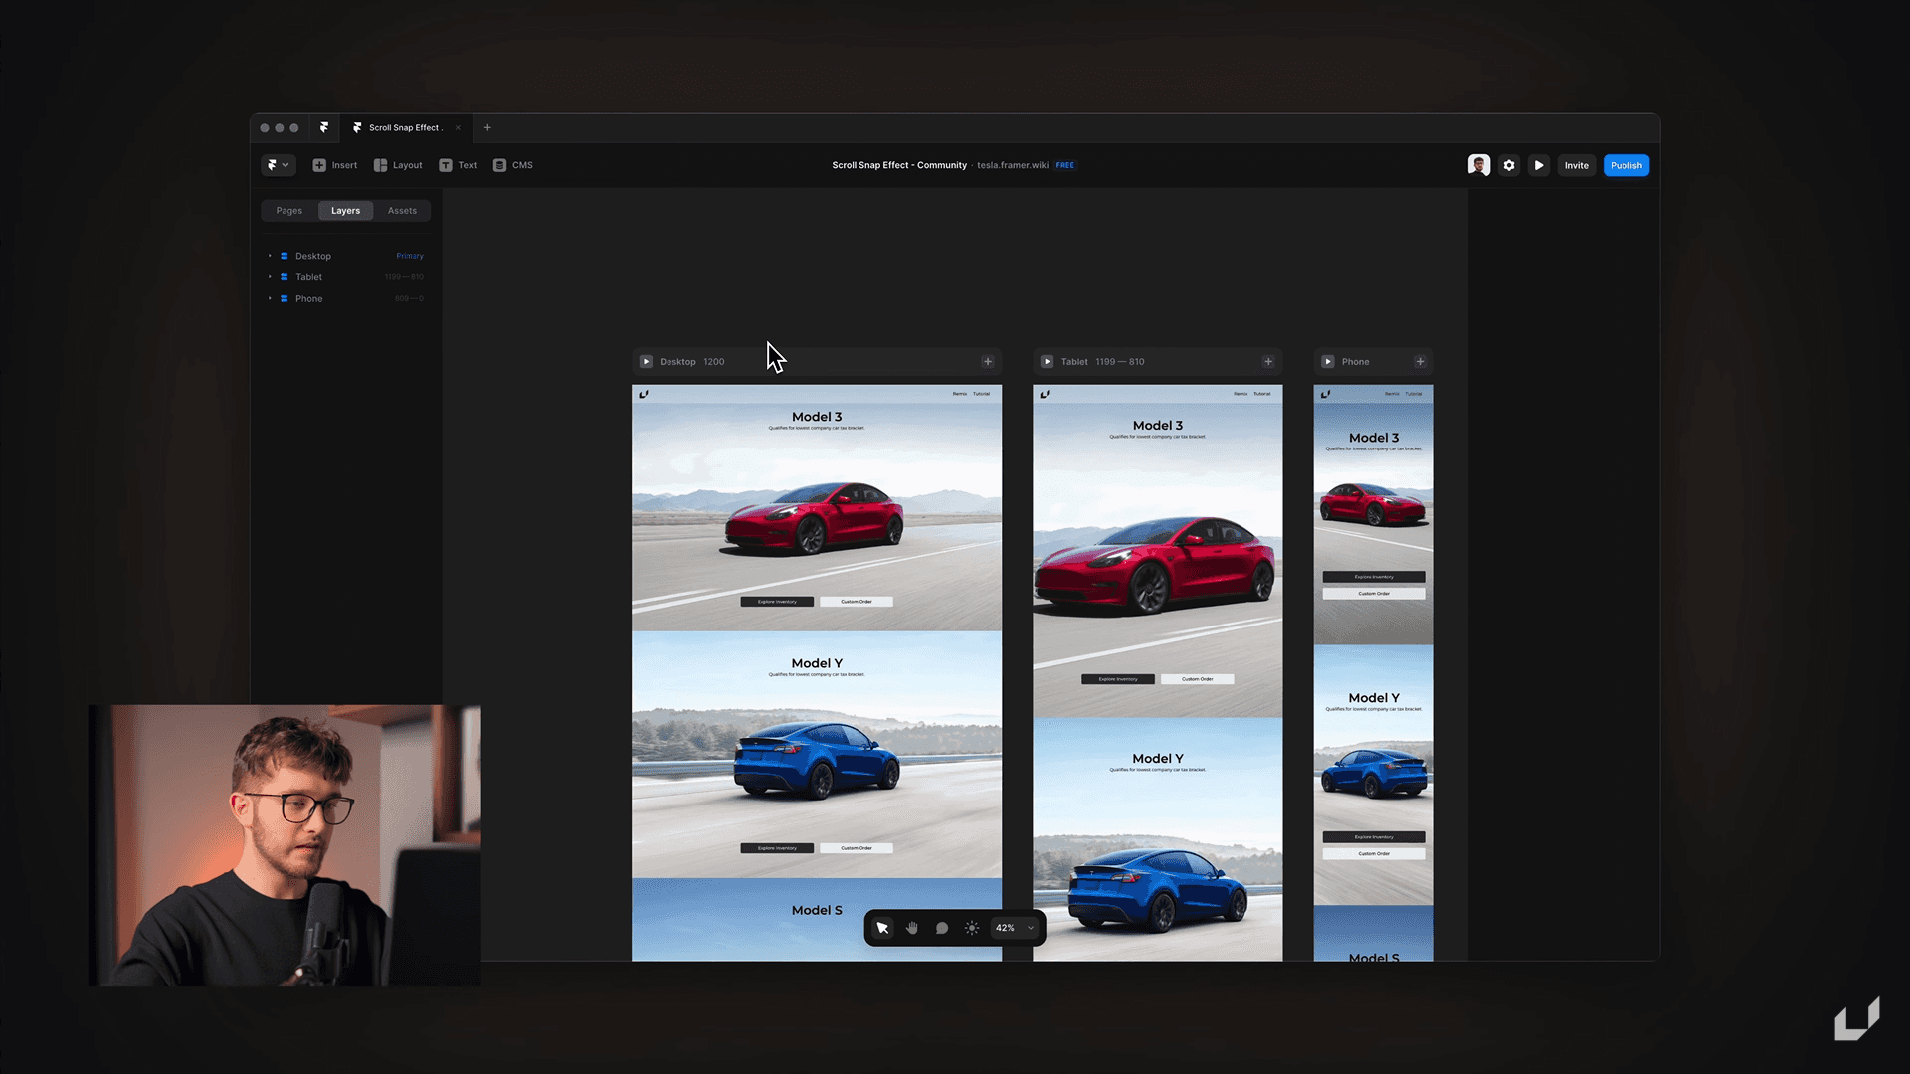This screenshot has width=1910, height=1074.
Task: Click the Insert tool in toolbar
Action: point(336,165)
